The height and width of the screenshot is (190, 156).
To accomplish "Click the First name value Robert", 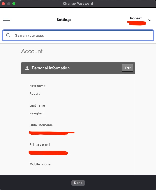I will pyautogui.click(x=35, y=93).
